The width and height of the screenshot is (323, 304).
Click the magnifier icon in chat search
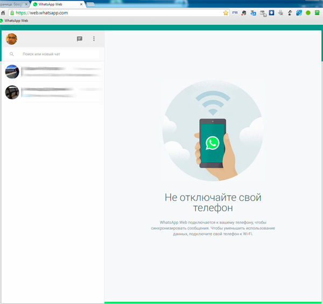click(x=12, y=54)
